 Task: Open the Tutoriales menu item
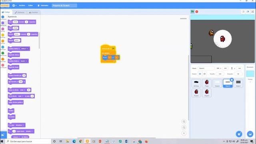tap(43, 5)
